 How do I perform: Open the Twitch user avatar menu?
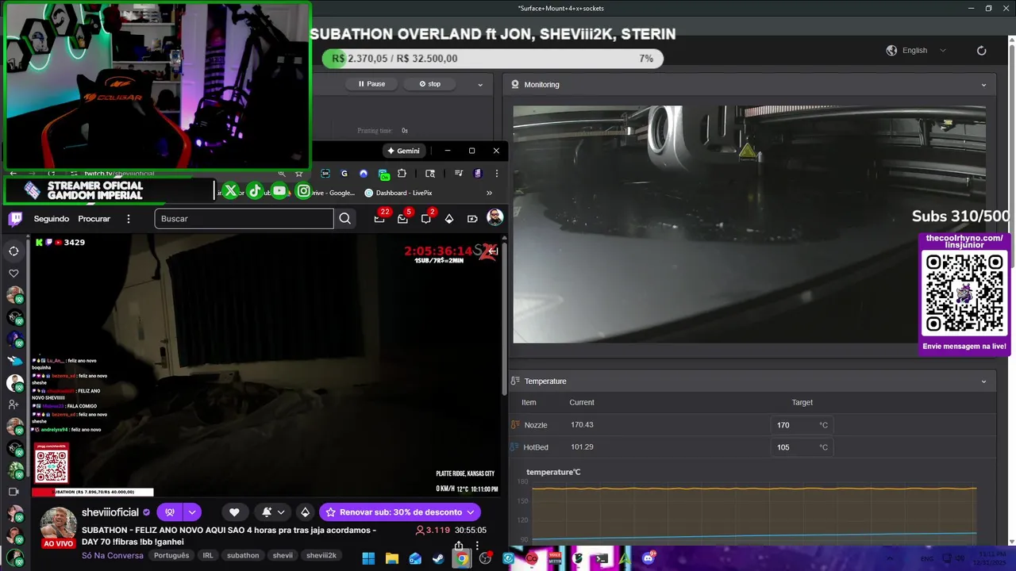[x=495, y=218]
